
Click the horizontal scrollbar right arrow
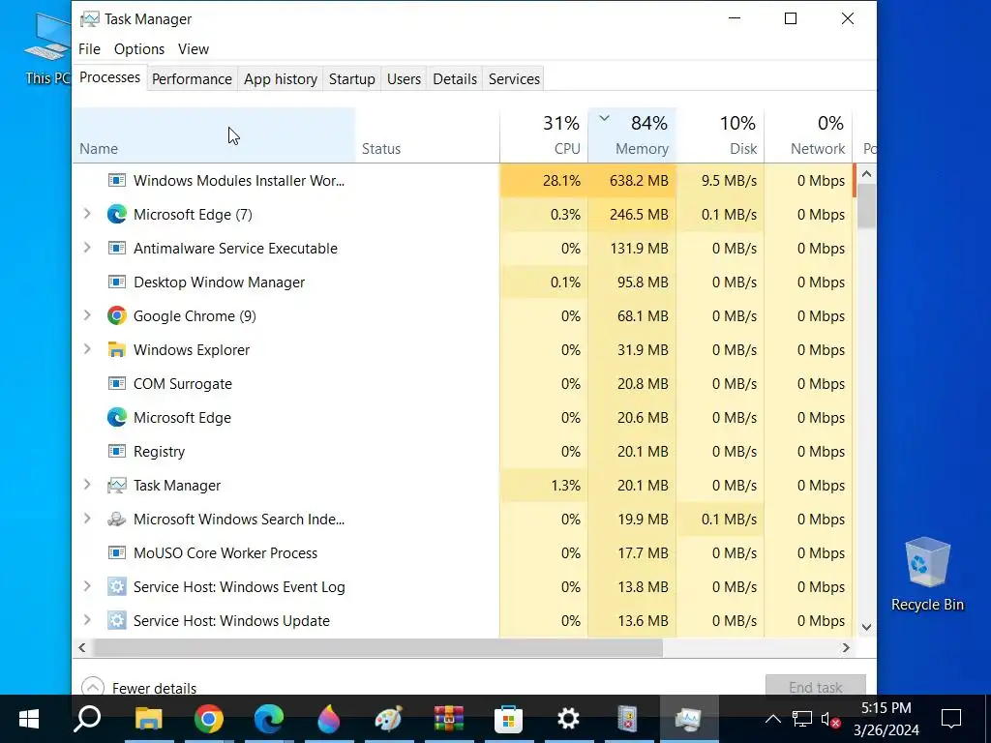846,647
